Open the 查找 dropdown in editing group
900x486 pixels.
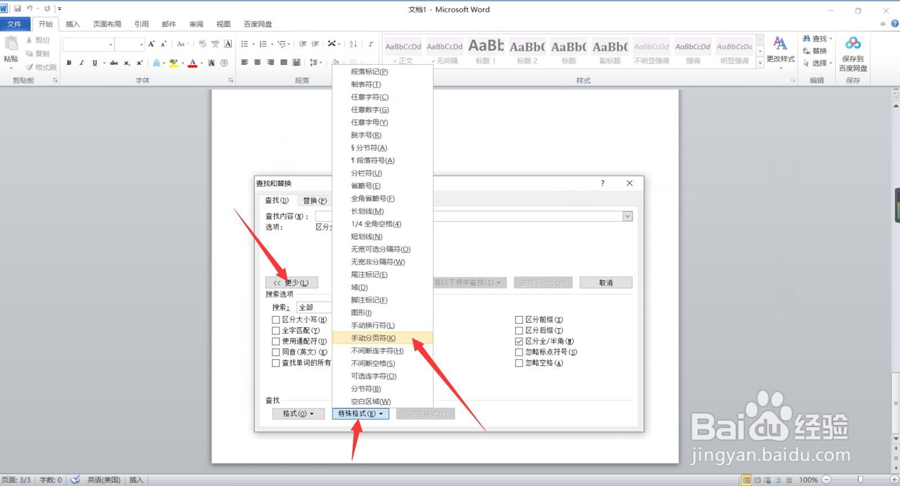pyautogui.click(x=818, y=38)
